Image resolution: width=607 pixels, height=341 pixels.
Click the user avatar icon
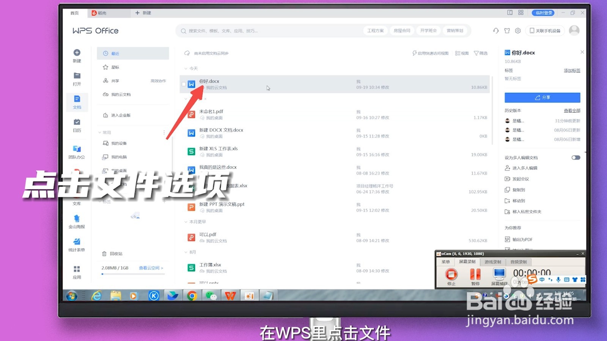(574, 30)
